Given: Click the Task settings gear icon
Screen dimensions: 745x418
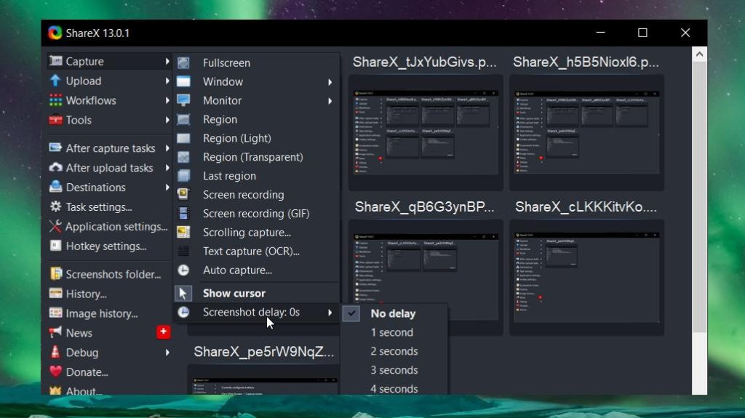Looking at the screenshot, I should tap(55, 207).
